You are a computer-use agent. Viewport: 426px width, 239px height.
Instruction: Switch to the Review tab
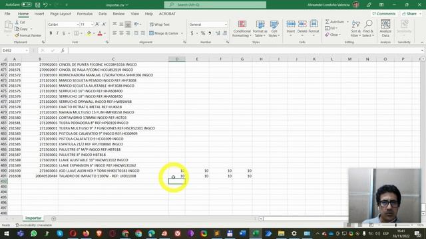[x=118, y=13]
